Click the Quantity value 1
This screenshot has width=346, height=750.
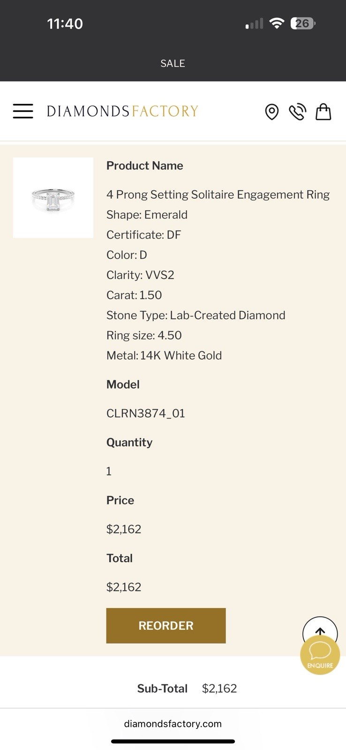[108, 471]
